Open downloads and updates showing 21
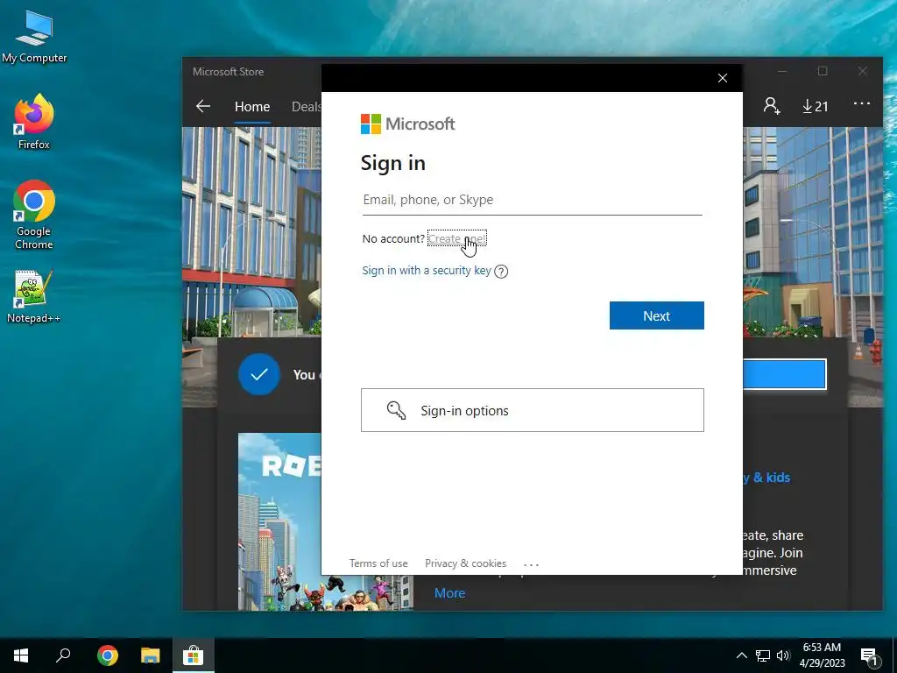The width and height of the screenshot is (897, 673). (x=816, y=106)
